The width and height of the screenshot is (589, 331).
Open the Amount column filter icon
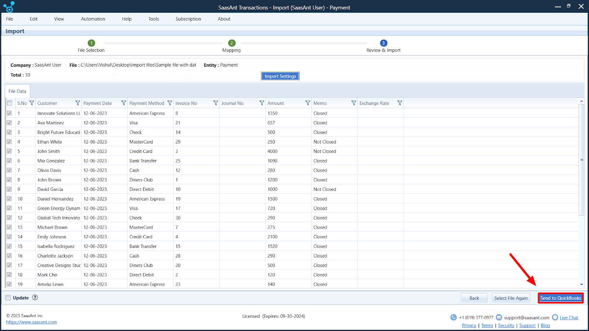coord(308,103)
